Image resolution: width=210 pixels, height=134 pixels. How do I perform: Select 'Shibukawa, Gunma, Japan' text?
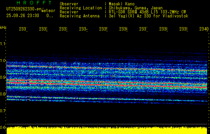tap(136, 8)
